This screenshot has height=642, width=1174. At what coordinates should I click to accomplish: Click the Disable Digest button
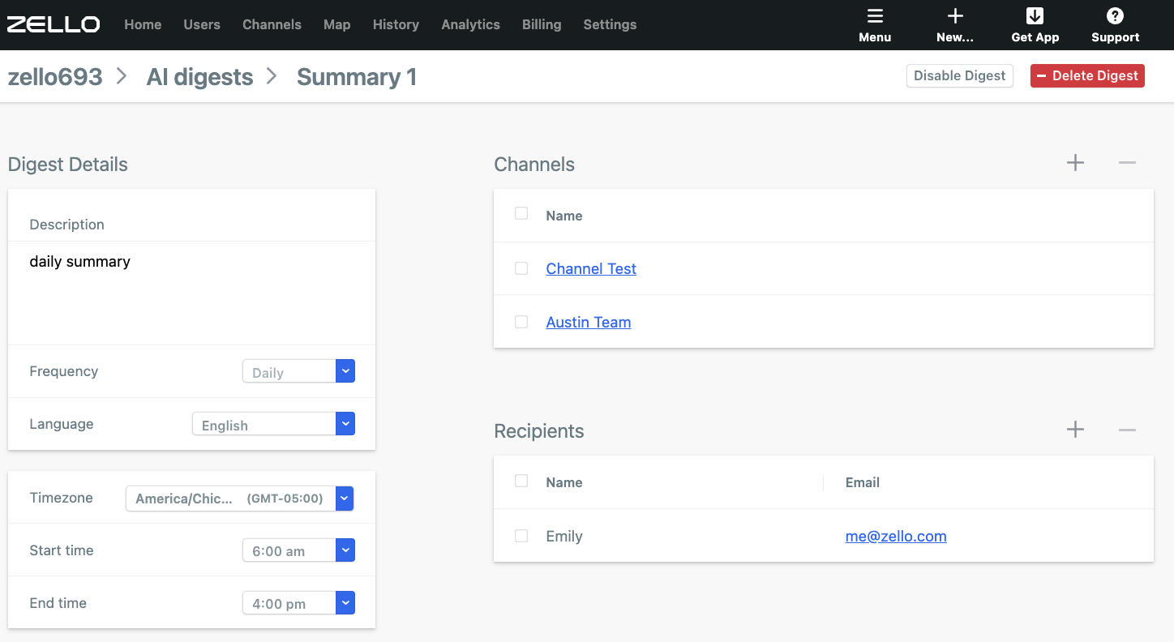[960, 75]
